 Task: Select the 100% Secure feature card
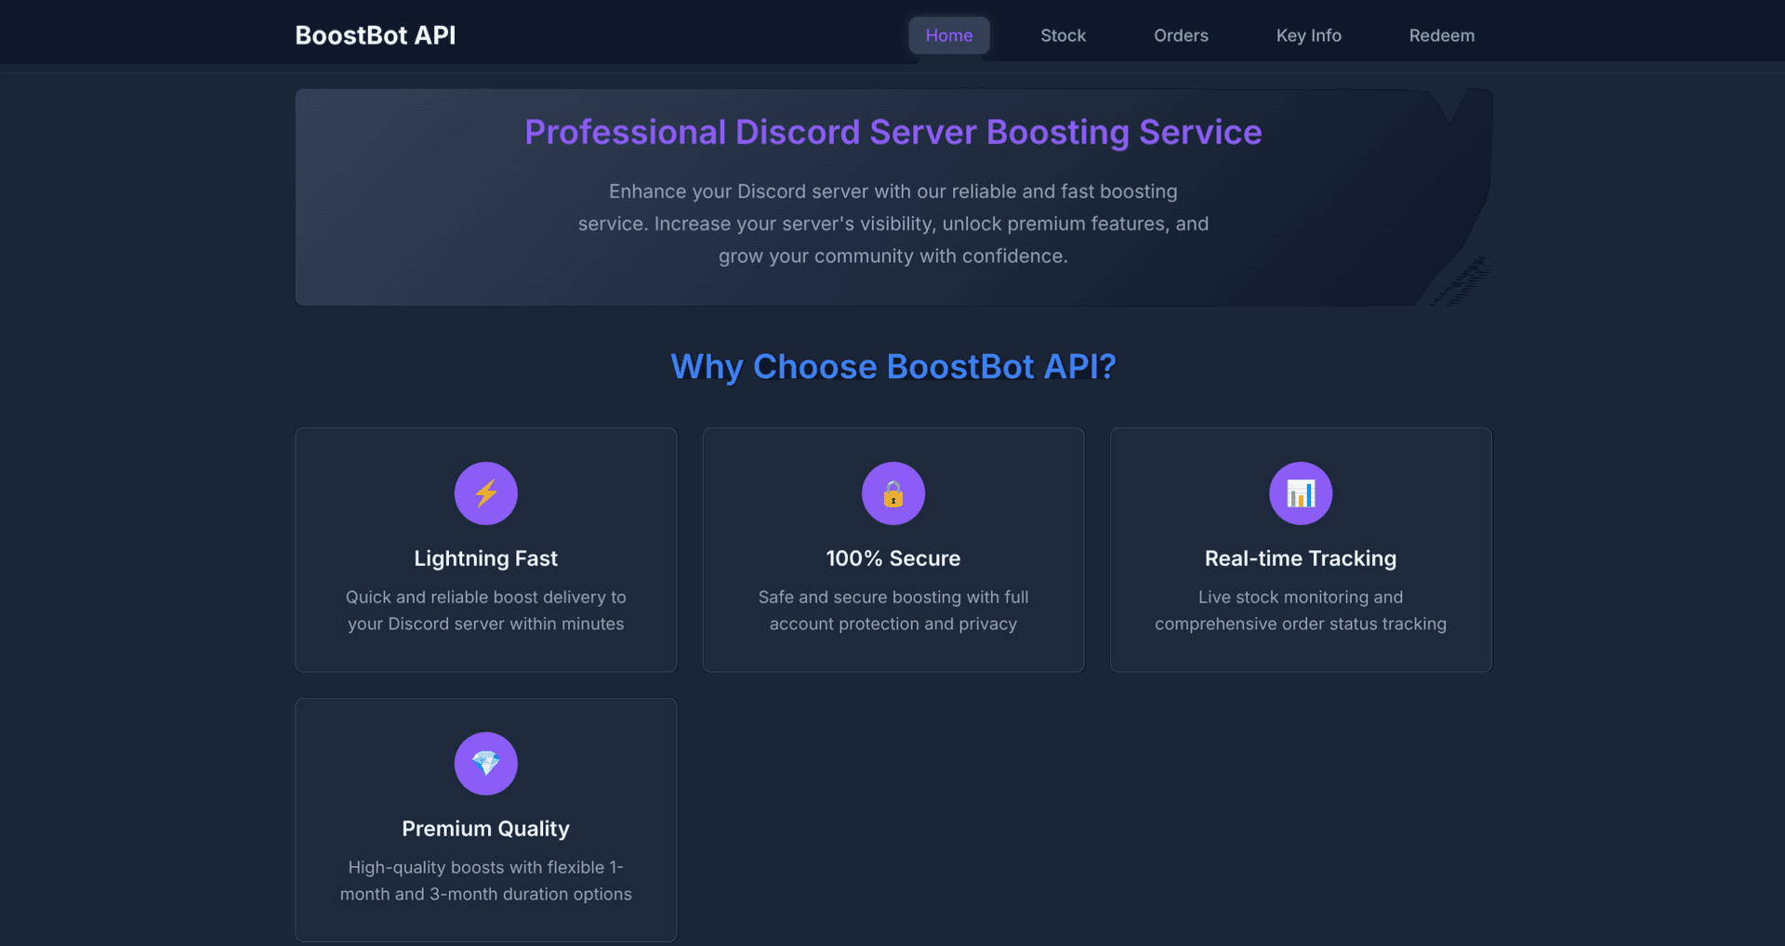tap(892, 549)
